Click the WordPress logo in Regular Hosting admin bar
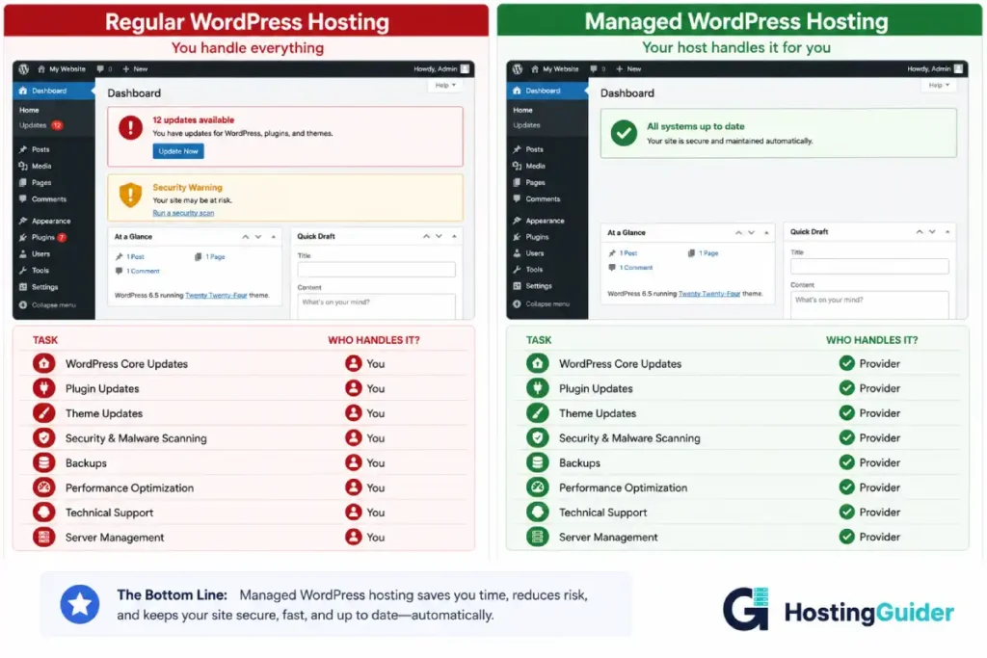987x658 pixels. click(x=24, y=69)
